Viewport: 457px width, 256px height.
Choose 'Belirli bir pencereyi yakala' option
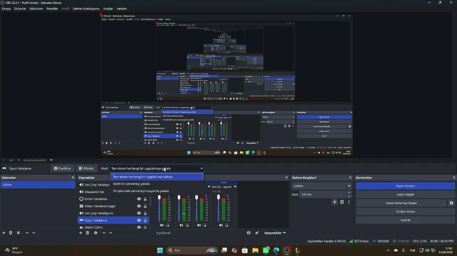pos(157,184)
